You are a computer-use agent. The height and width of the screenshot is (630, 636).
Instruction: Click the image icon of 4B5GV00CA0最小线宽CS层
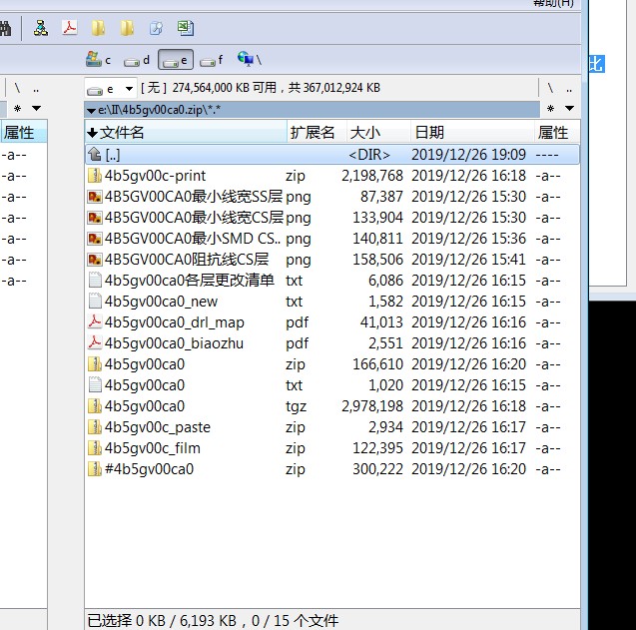click(95, 218)
